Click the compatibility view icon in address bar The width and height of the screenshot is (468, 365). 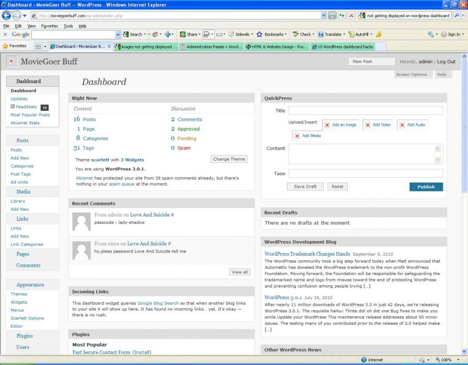[x=332, y=16]
